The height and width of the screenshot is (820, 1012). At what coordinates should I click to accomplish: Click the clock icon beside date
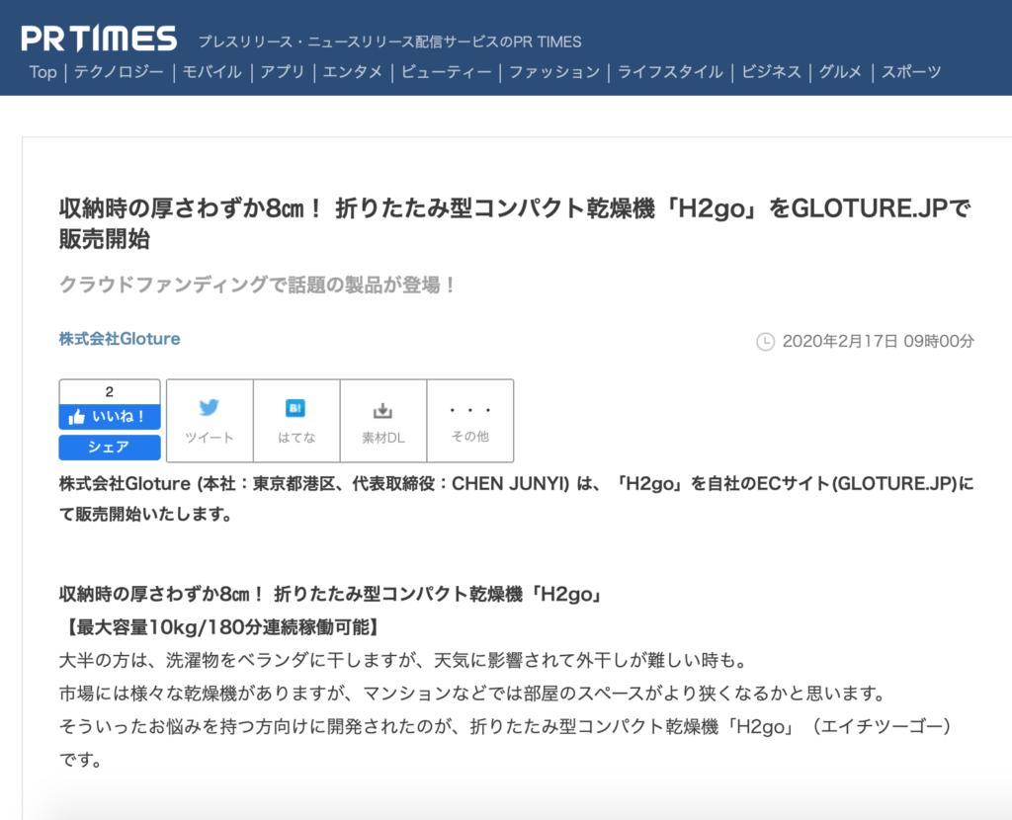point(765,341)
